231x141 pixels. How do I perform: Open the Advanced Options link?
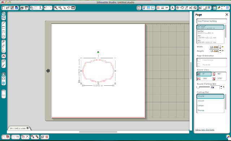205,129
